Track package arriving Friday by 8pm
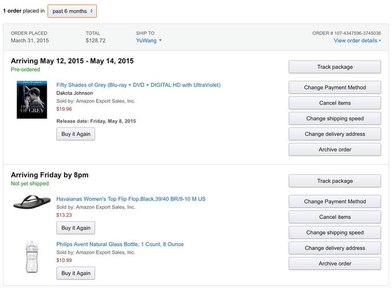The image size is (392, 288). pyautogui.click(x=334, y=181)
